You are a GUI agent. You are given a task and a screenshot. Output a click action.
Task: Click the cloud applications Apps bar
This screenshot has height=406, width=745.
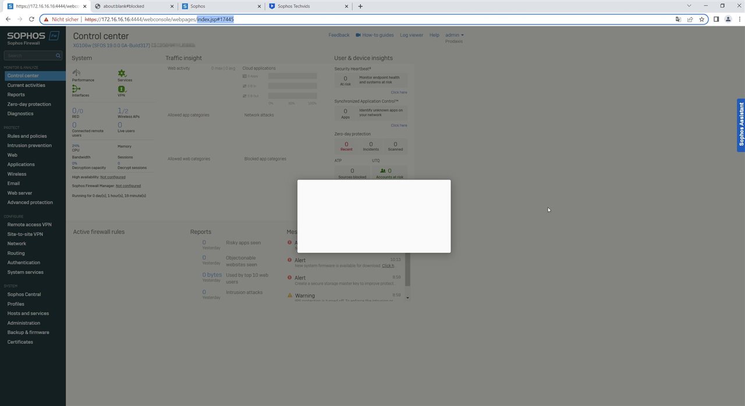point(292,76)
